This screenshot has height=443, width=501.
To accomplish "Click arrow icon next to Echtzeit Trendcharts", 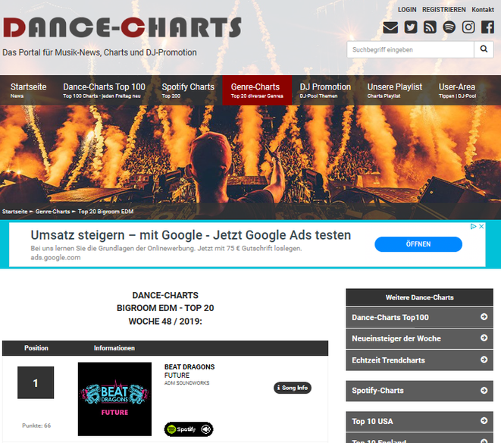I will [x=484, y=360].
